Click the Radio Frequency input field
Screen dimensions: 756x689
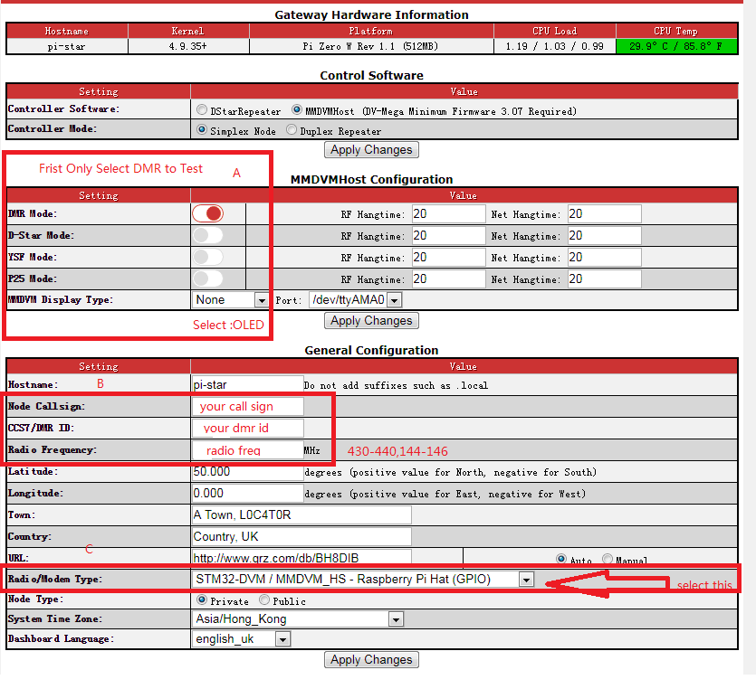[248, 449]
